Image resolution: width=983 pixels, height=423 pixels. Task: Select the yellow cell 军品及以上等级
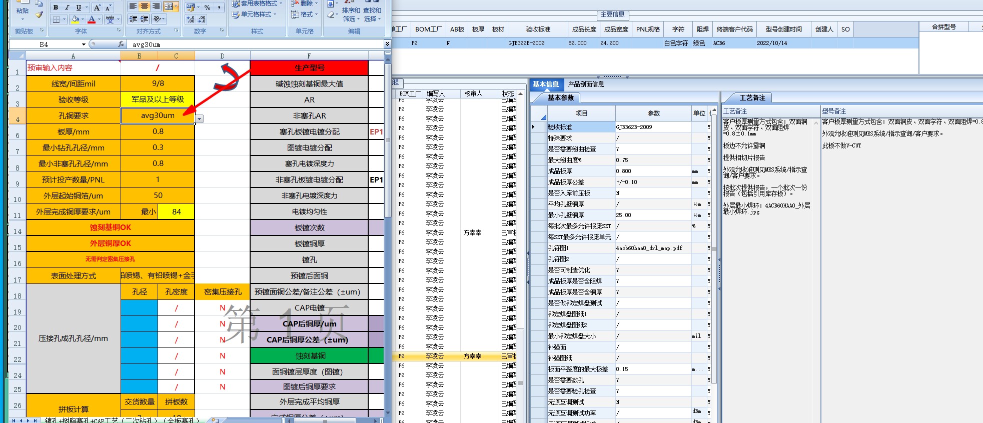(x=158, y=99)
